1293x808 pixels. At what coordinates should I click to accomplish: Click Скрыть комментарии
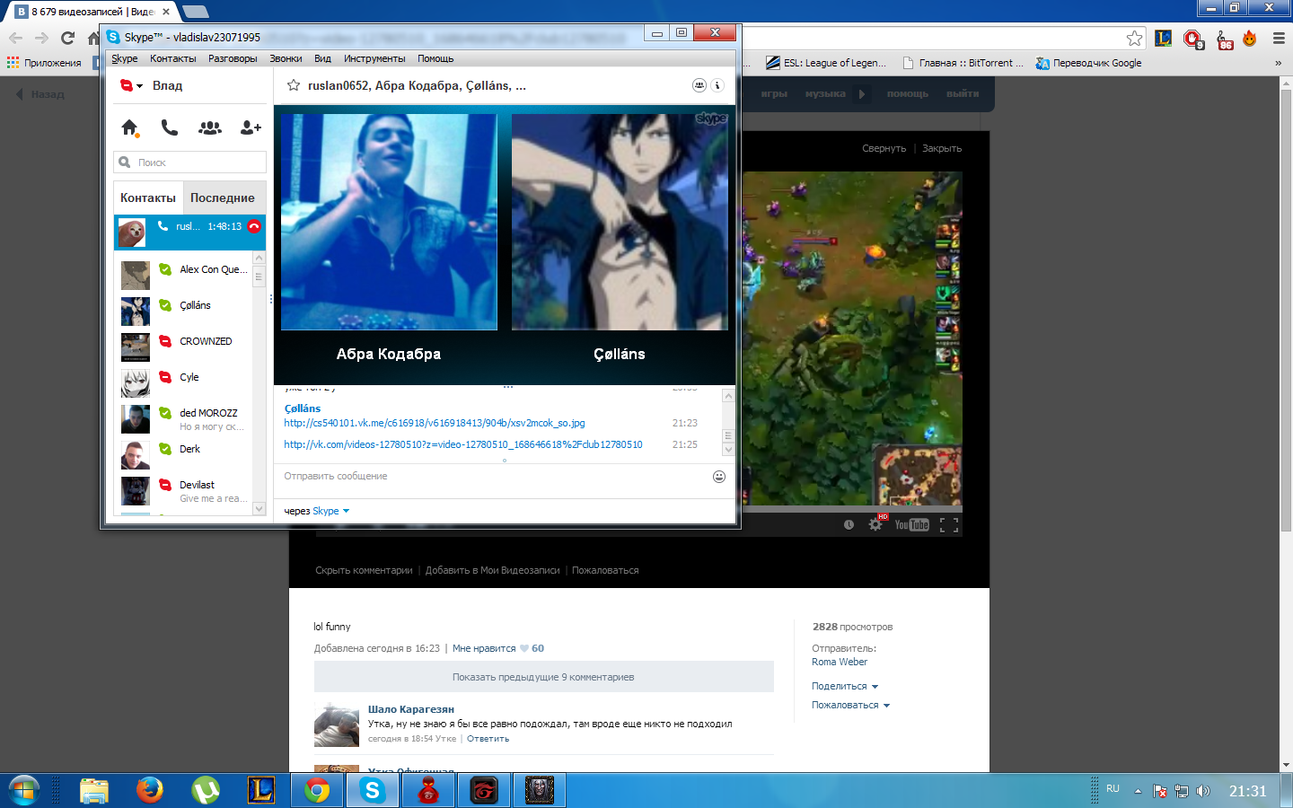364,570
